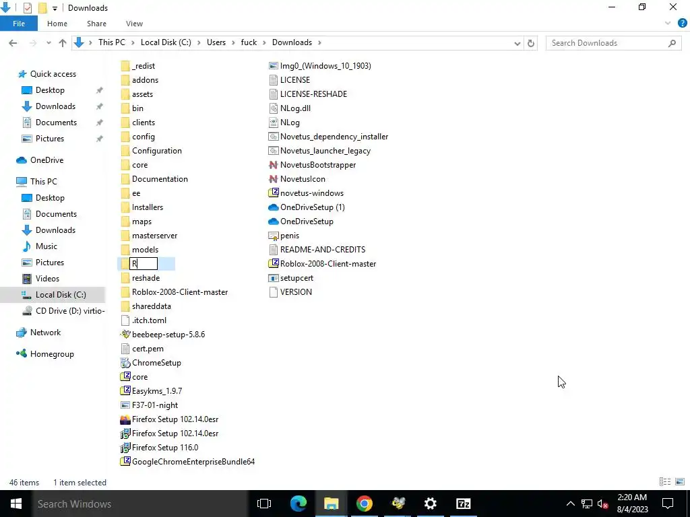Open Task View from the taskbar
Viewport: 690px width, 517px height.
click(264, 504)
